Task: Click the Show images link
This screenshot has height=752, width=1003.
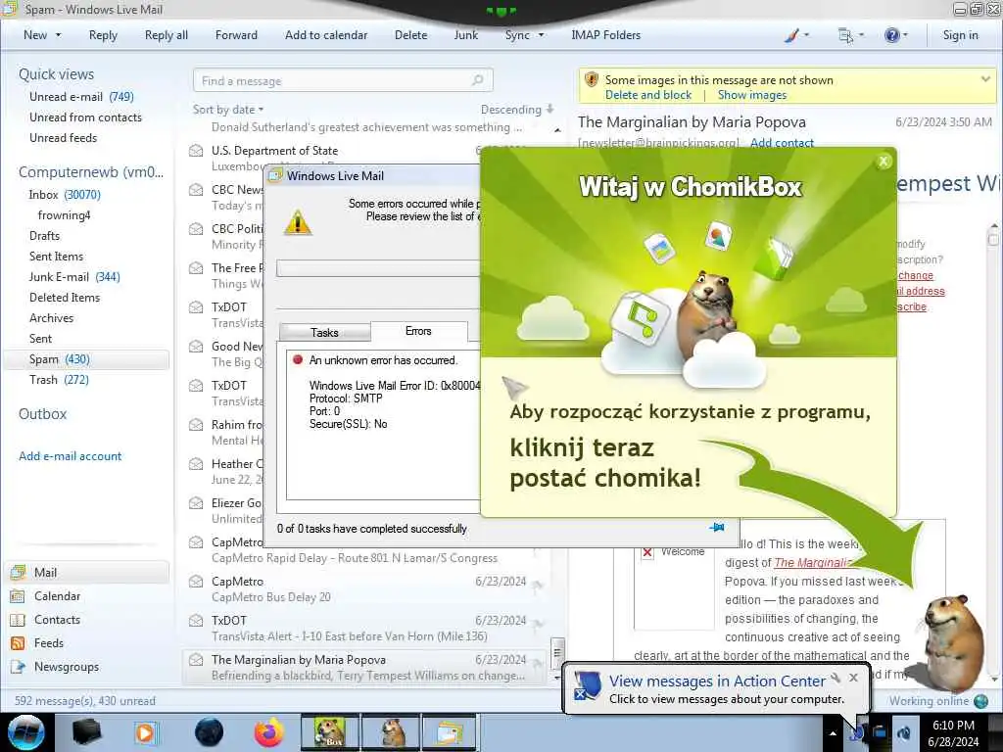Action: pyautogui.click(x=751, y=95)
